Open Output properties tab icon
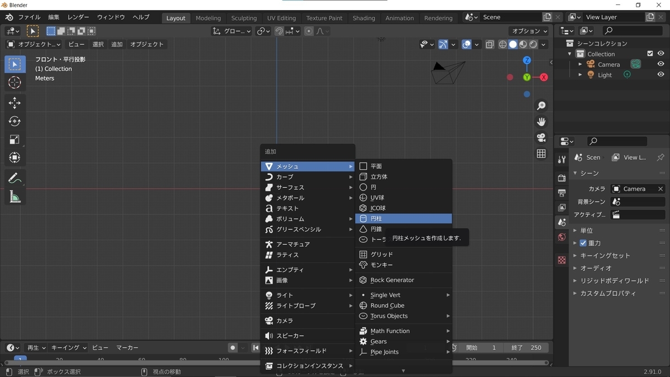The height and width of the screenshot is (377, 670). [x=562, y=193]
